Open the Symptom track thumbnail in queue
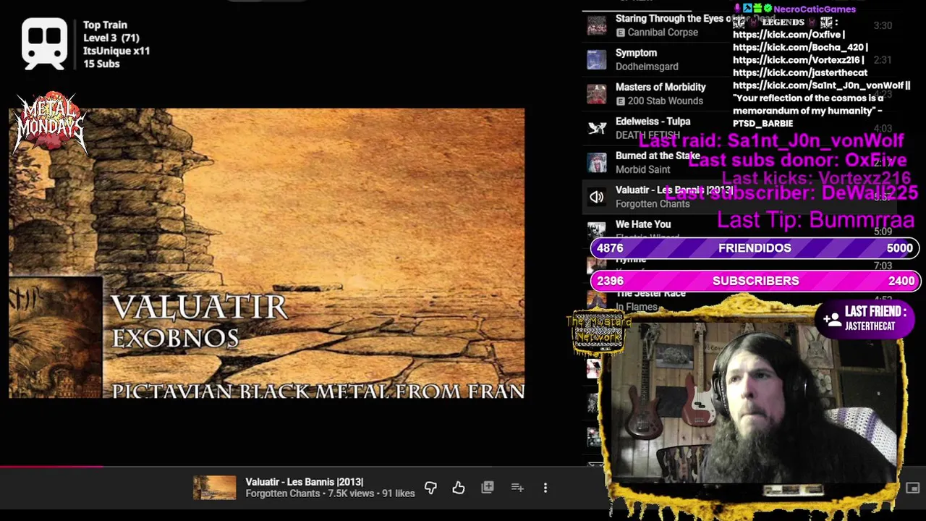This screenshot has width=926, height=521. pos(597,59)
